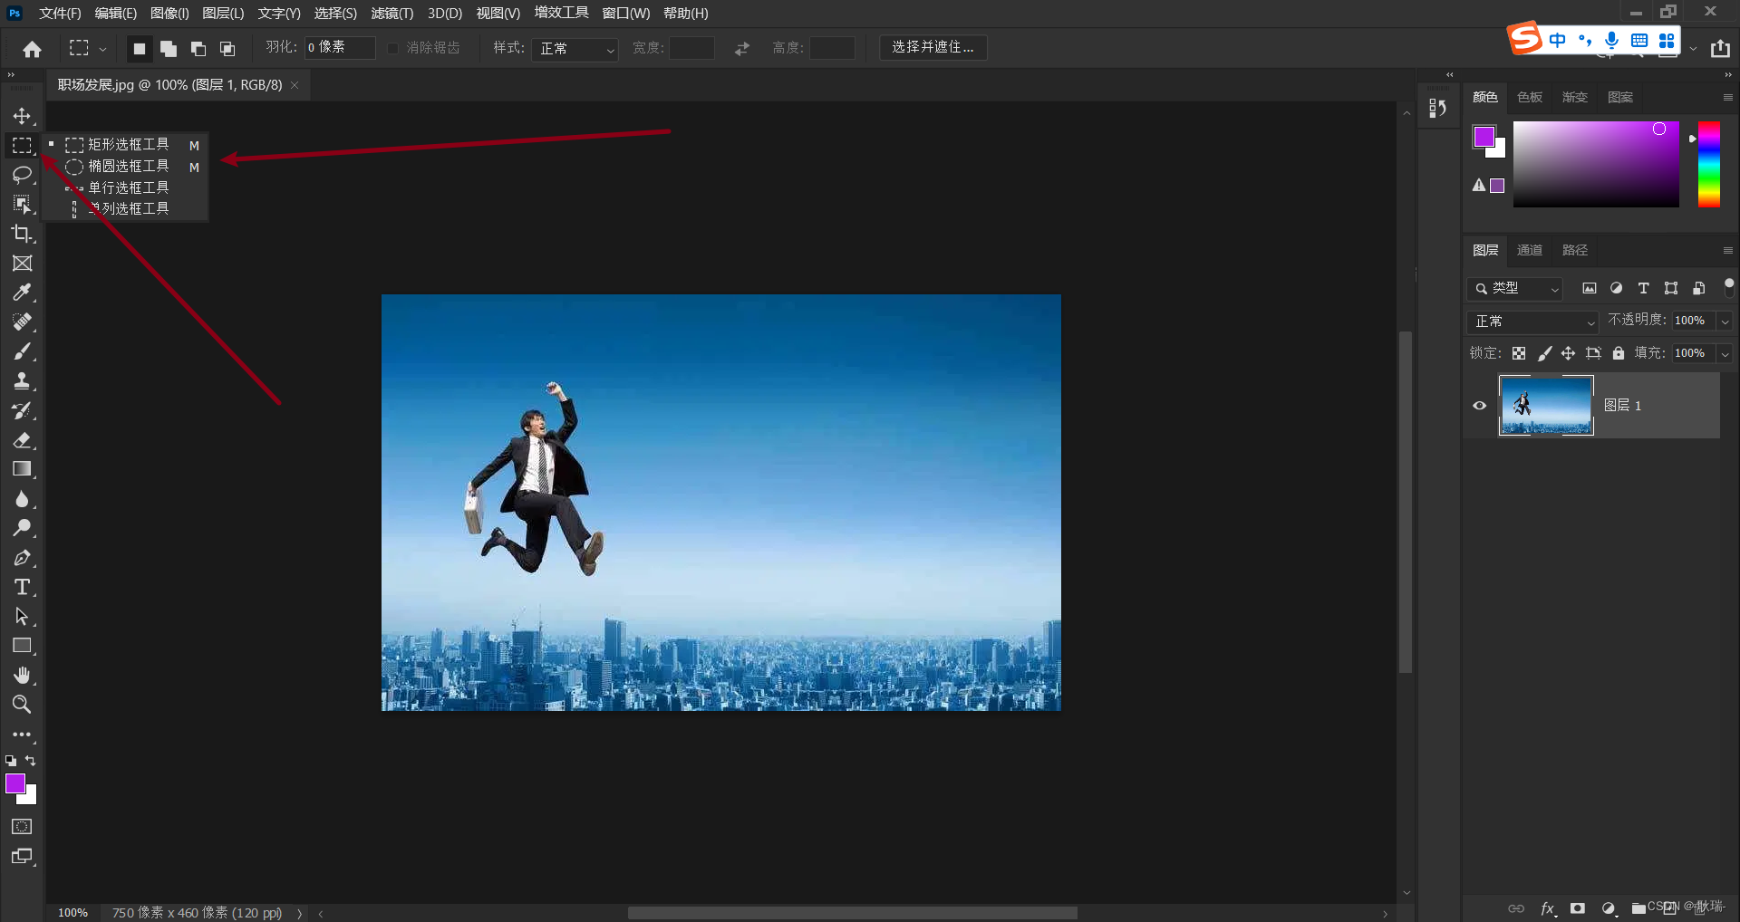This screenshot has height=922, width=1740.
Task: Select the Hand tool
Action: 22,675
